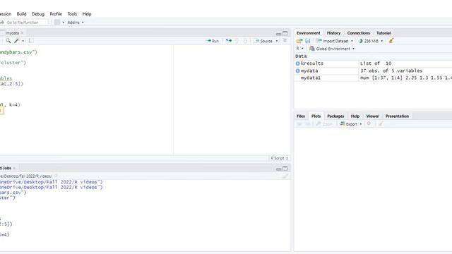Click the remove current plot icon
452x254 pixels.
click(369, 124)
